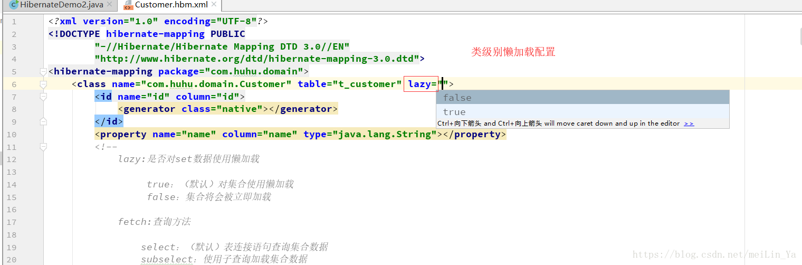Click the comment line starting with 'lazy:'

click(x=188, y=159)
